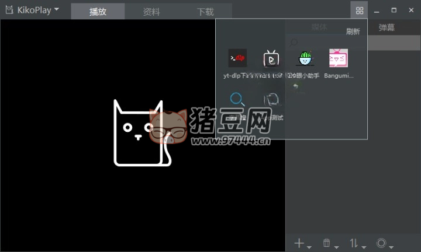Click the 刷新 refresh button
This screenshot has width=421, height=252.
353,32
